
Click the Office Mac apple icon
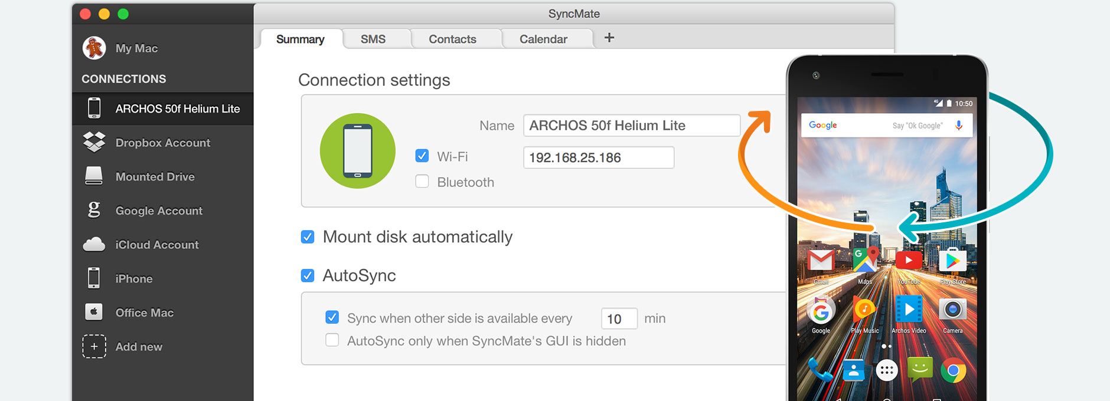pos(94,311)
